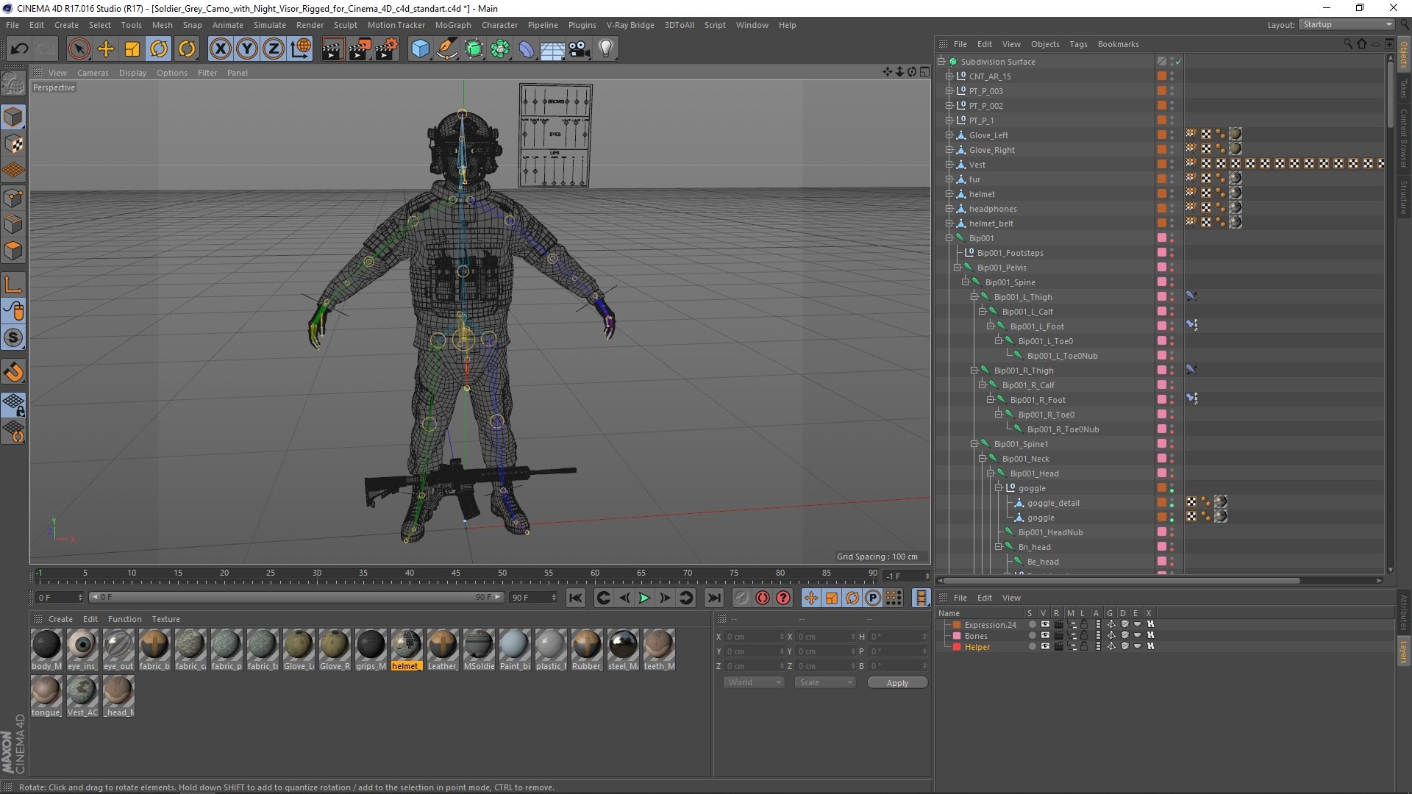Open the Mesh menu
Screen dimensions: 1412x794
[x=162, y=25]
